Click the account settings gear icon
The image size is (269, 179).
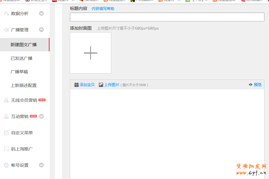tap(6, 165)
